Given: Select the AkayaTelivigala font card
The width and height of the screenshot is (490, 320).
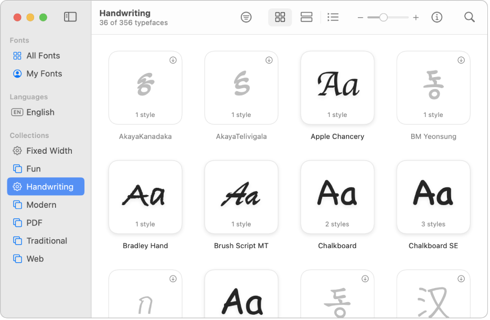Looking at the screenshot, I should coord(241,88).
